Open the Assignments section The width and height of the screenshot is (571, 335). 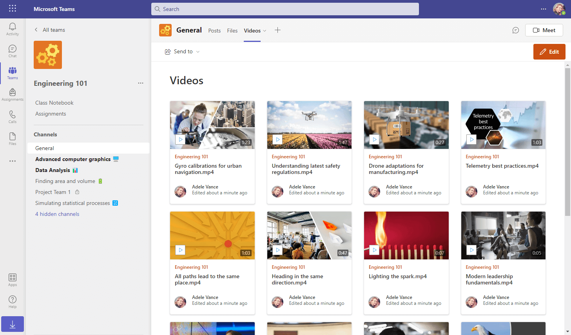pos(12,94)
